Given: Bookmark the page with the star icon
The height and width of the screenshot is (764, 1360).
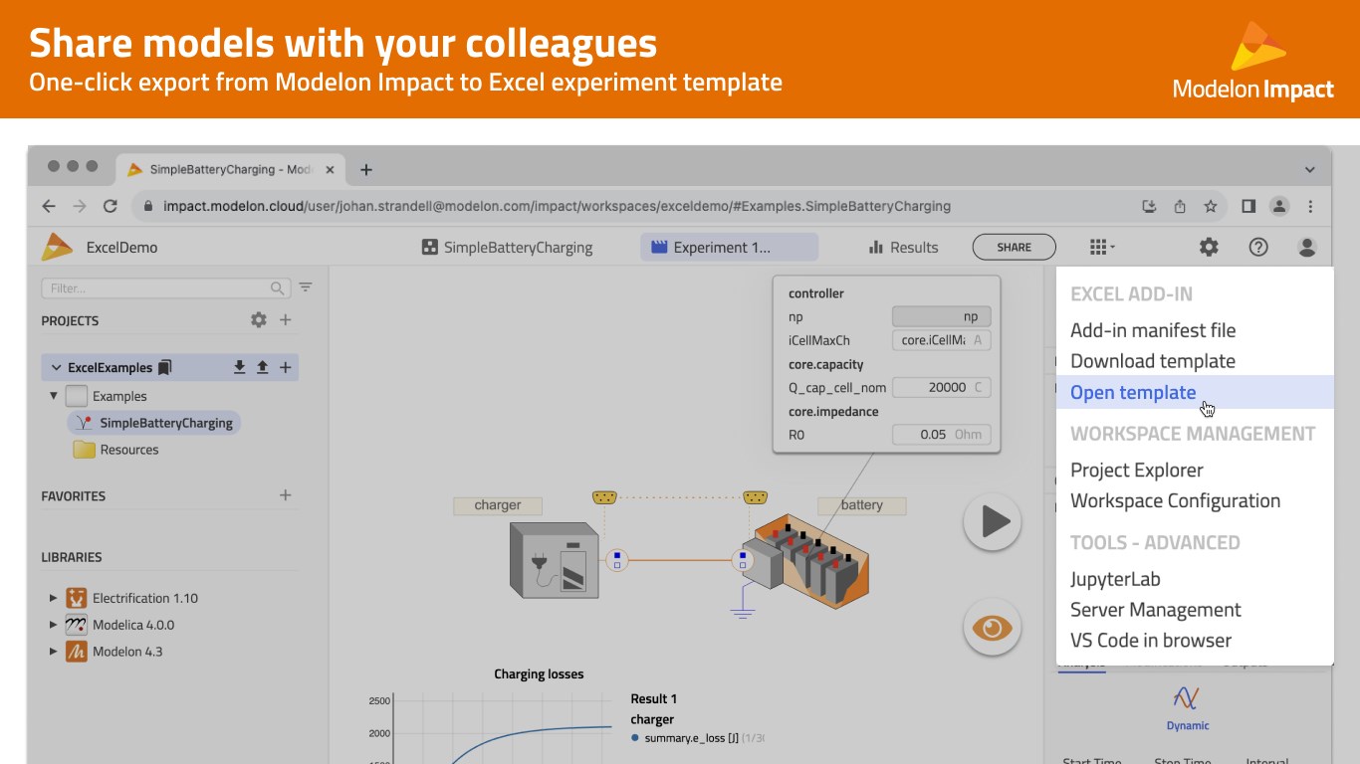Looking at the screenshot, I should click(x=1211, y=207).
